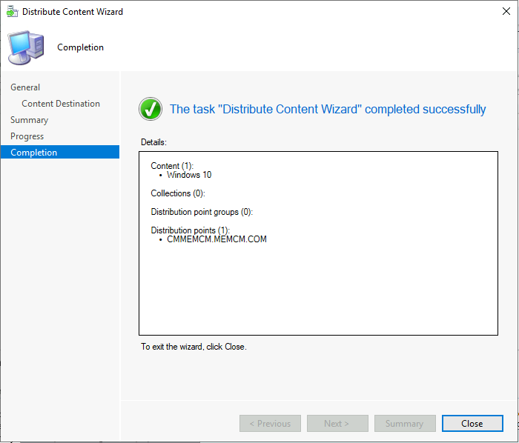519x443 pixels.
Task: Click the disabled Previous button
Action: click(270, 424)
